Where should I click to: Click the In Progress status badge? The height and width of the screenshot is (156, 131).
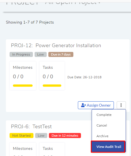[21, 54]
